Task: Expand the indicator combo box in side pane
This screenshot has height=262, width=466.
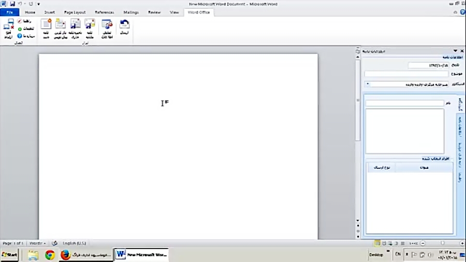Action: point(368,84)
